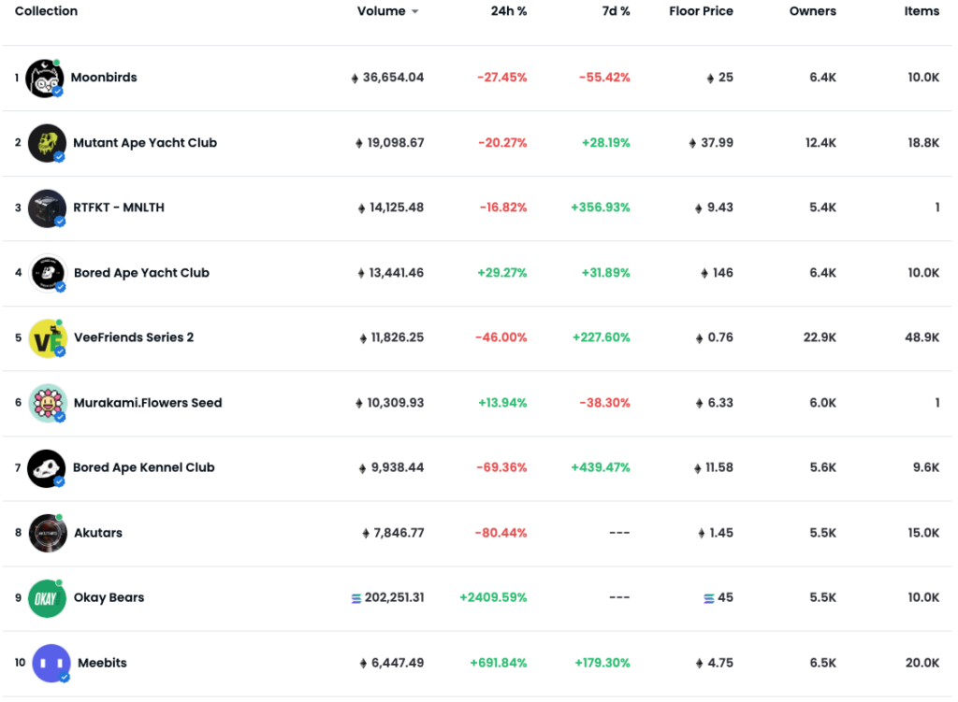Click the Bored Ape Yacht Club logo
The image size is (958, 702).
point(47,273)
